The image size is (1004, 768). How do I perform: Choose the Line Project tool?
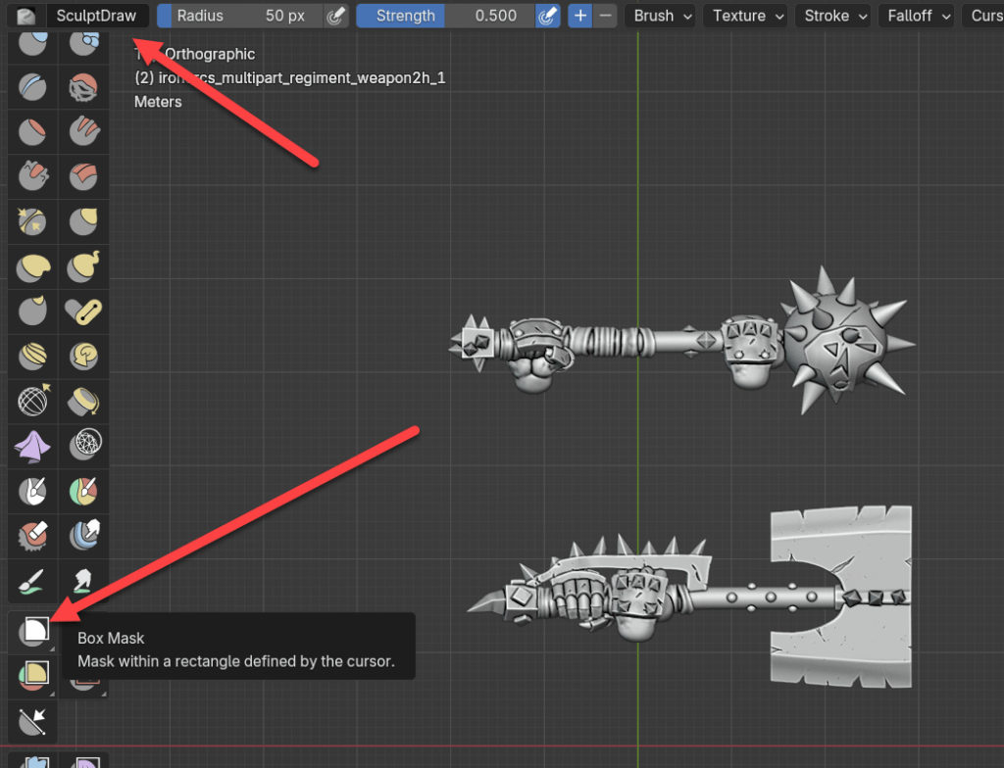click(34, 720)
